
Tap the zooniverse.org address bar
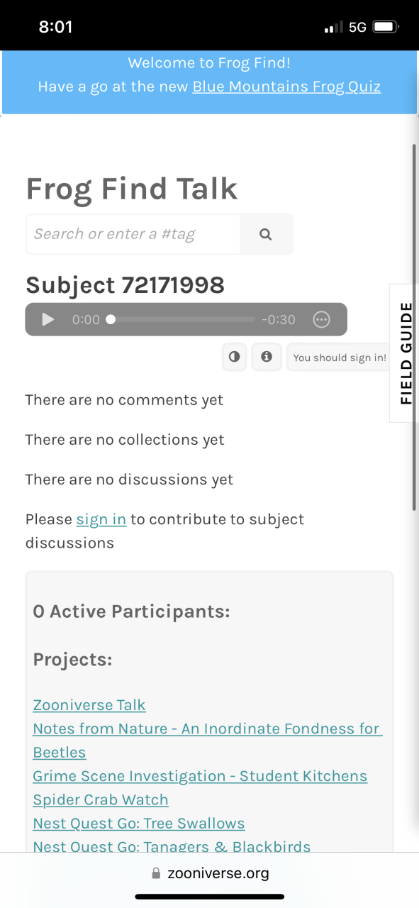point(210,873)
